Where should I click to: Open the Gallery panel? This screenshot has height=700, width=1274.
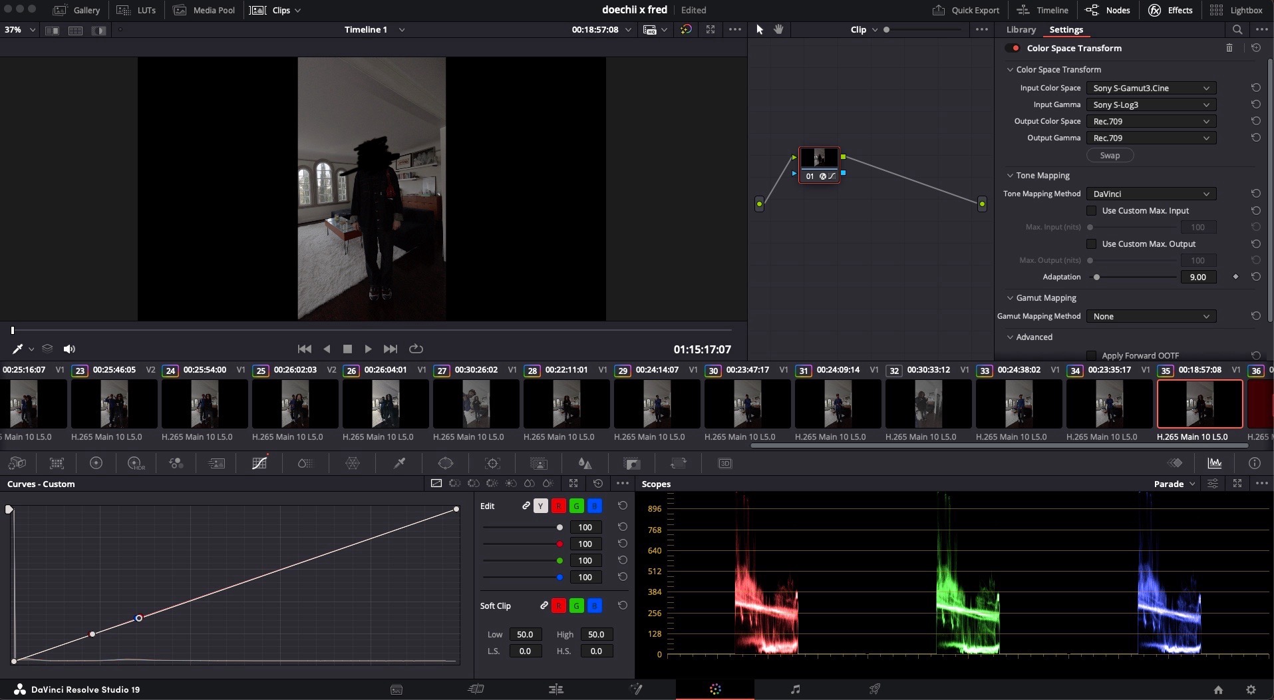tap(77, 10)
